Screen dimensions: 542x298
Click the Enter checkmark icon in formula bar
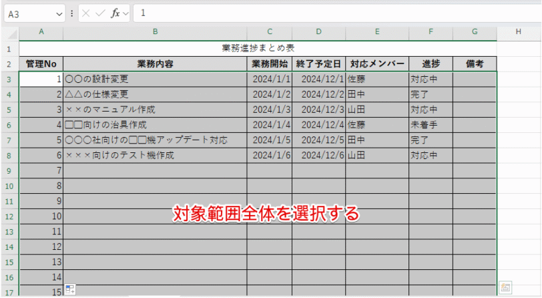[100, 13]
